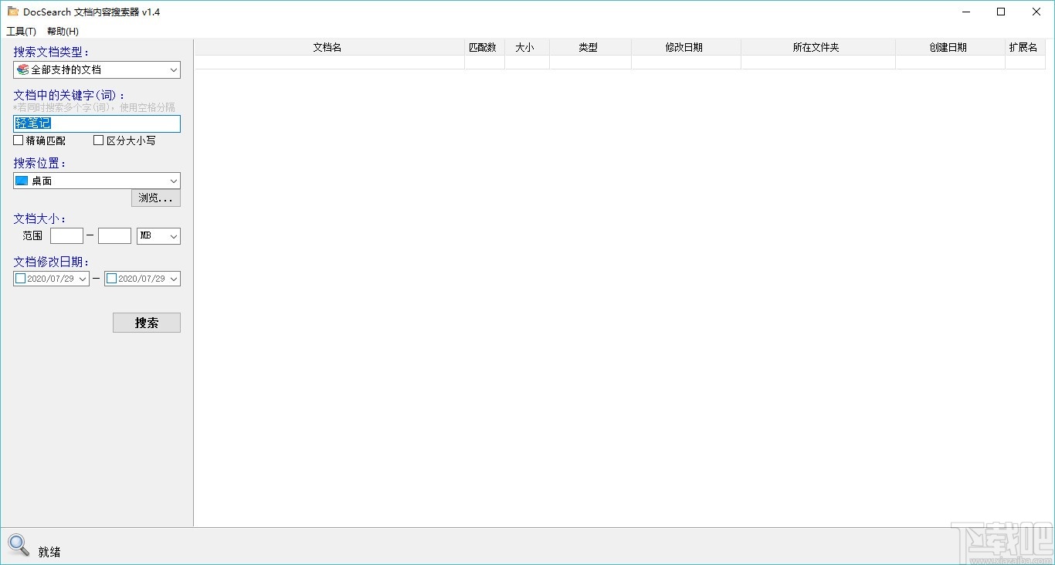Open the 搜索文档类型 dropdown list
1055x565 pixels.
coord(174,69)
